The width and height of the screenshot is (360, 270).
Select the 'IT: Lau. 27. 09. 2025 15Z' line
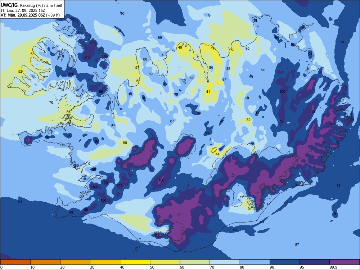point(23,10)
